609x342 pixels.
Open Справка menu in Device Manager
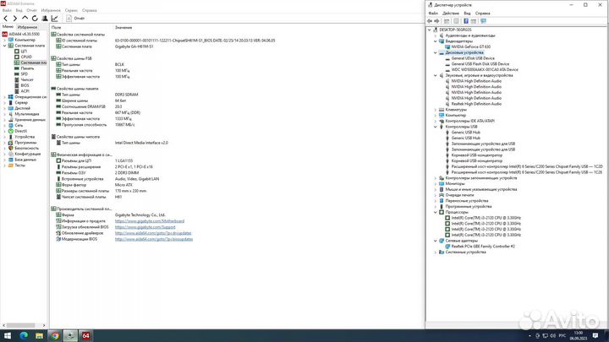[x=482, y=14]
